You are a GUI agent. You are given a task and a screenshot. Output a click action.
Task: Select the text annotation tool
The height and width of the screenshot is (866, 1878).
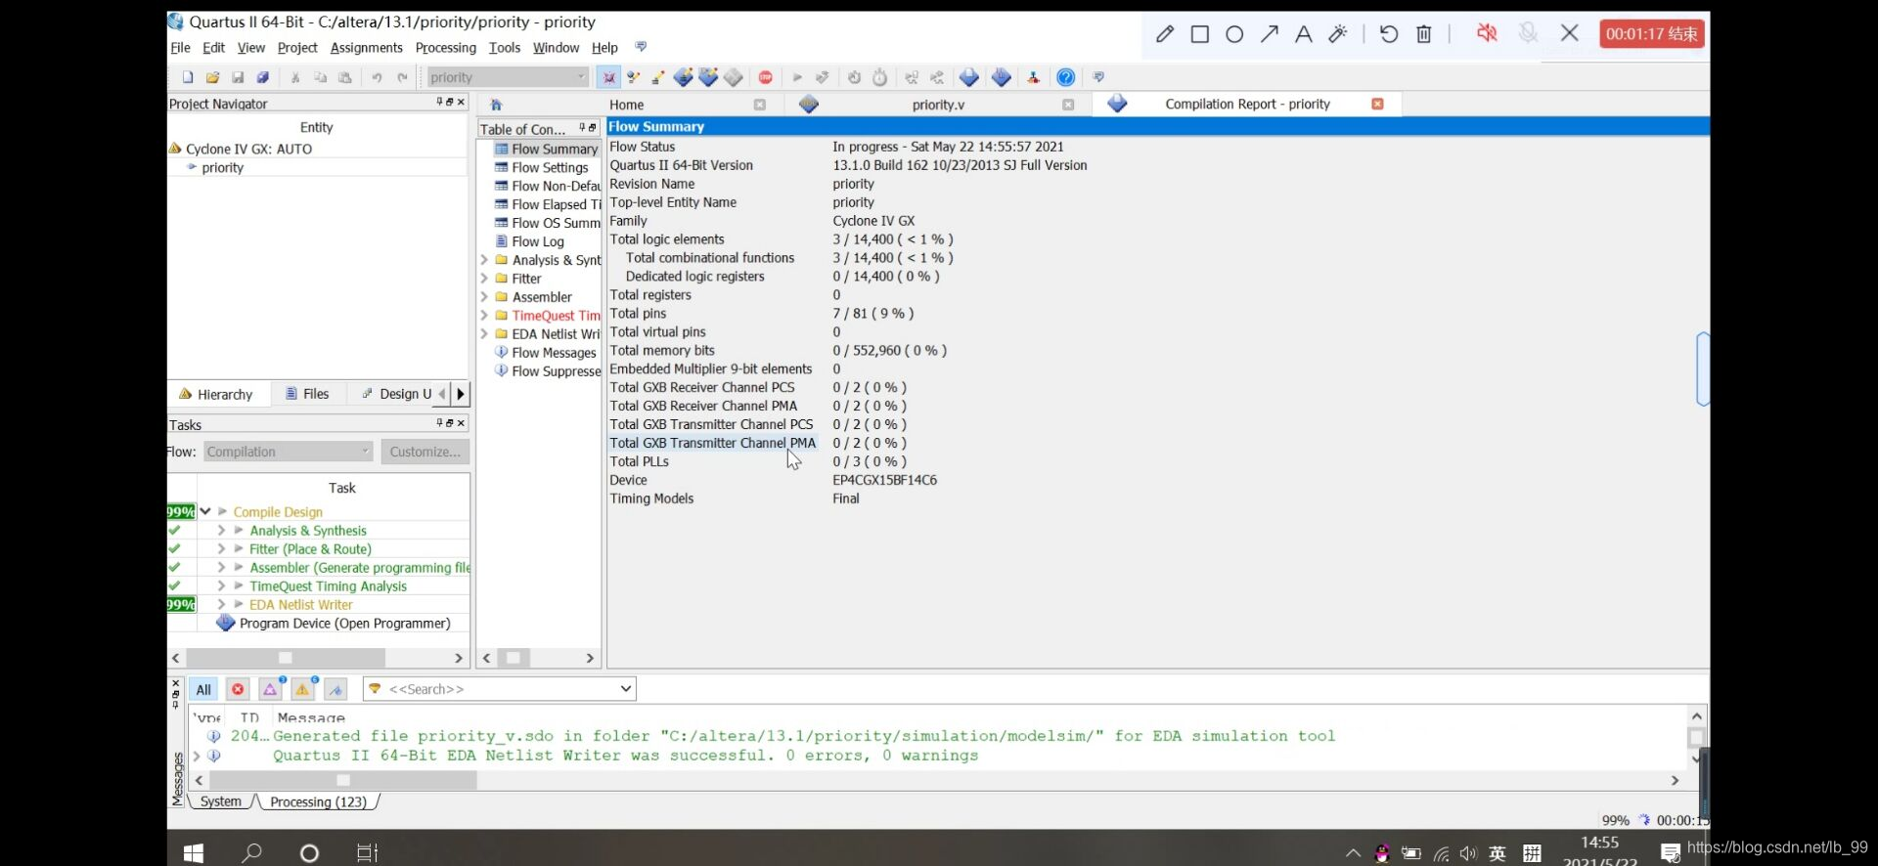coord(1303,34)
